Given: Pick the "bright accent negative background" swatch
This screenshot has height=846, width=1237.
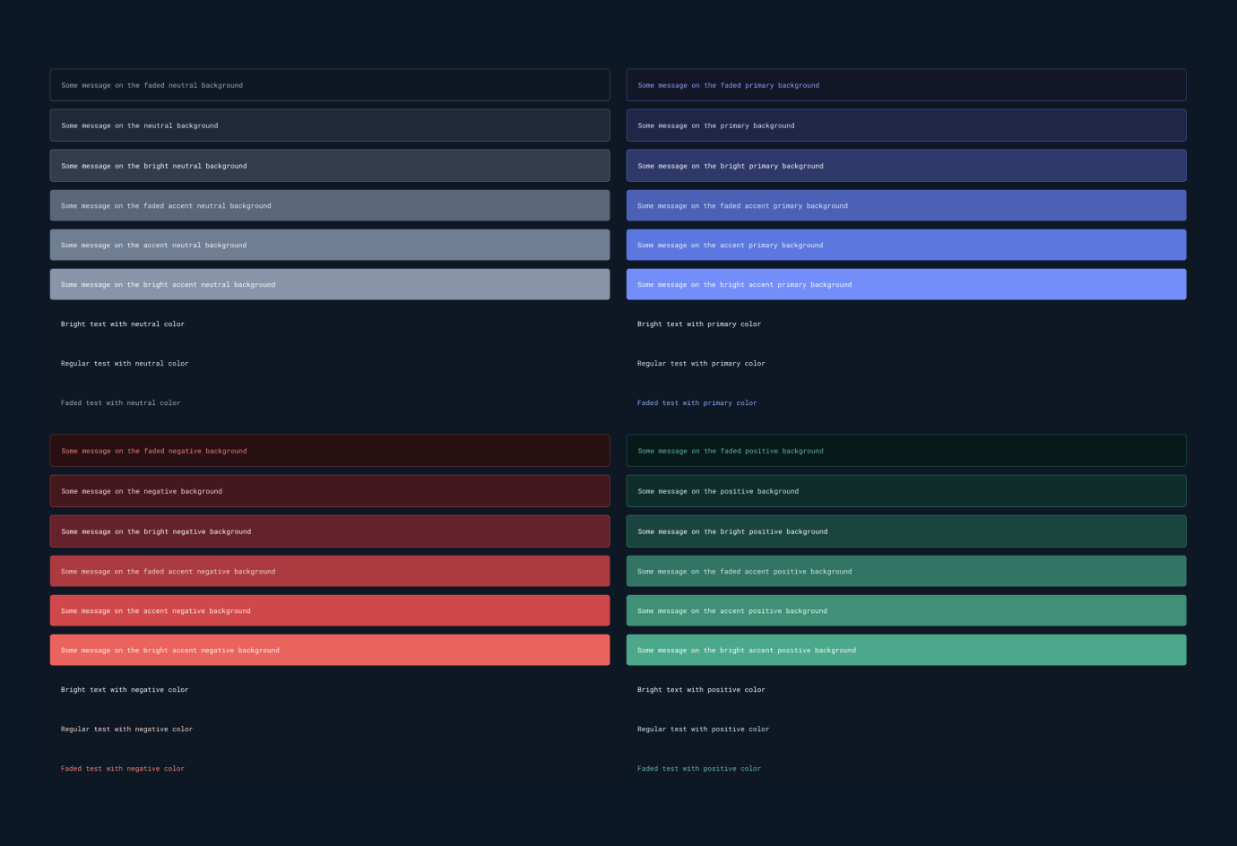Looking at the screenshot, I should [x=330, y=650].
